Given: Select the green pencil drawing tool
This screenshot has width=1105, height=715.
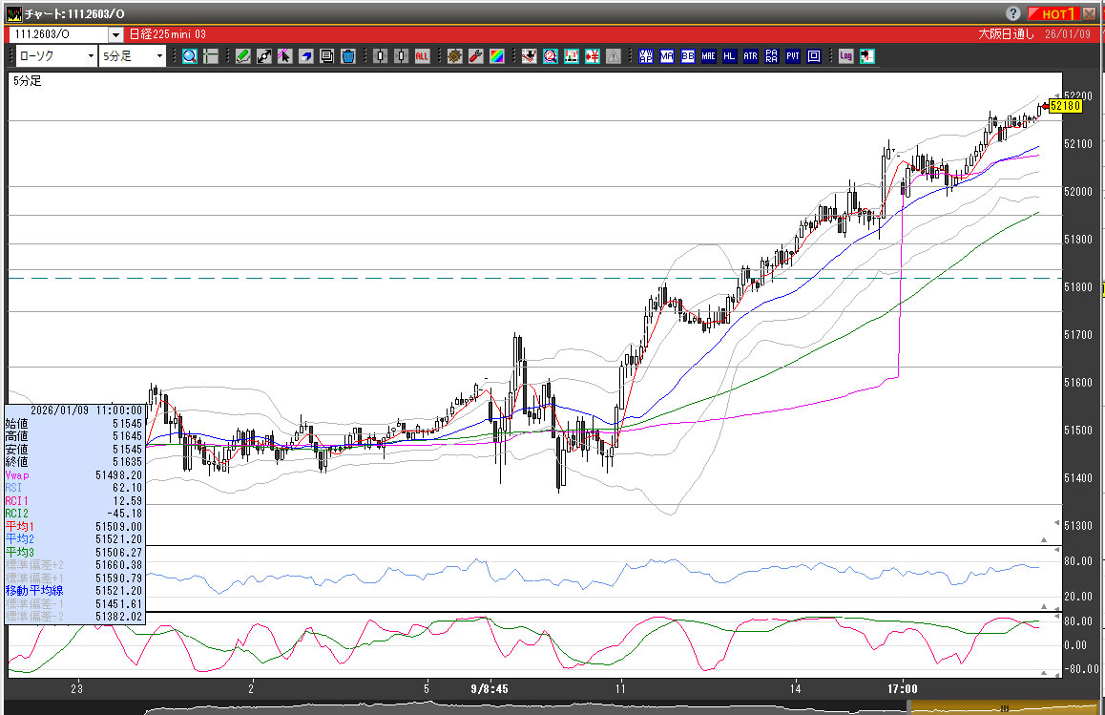Looking at the screenshot, I should (243, 56).
